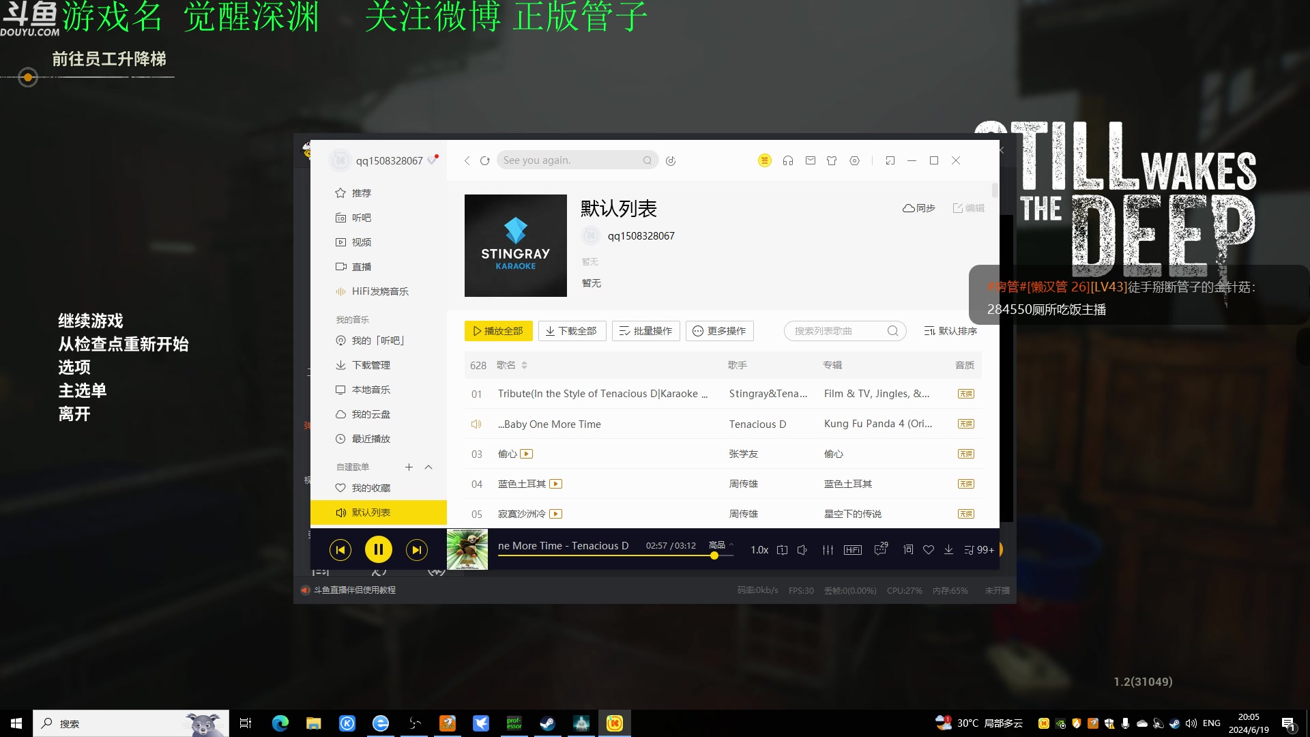Open File Explorer from the taskbar
Screen dimensions: 1310x737
pyautogui.click(x=313, y=723)
